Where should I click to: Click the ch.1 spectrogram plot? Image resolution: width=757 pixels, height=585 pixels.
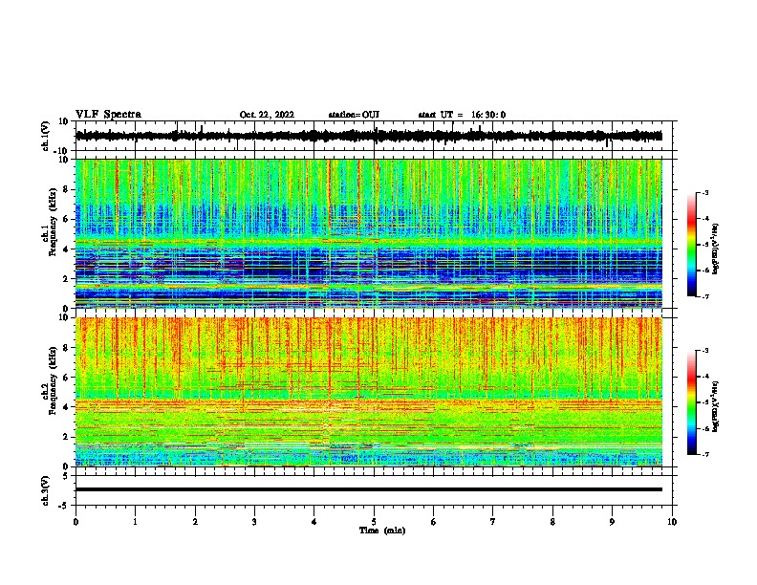(369, 233)
